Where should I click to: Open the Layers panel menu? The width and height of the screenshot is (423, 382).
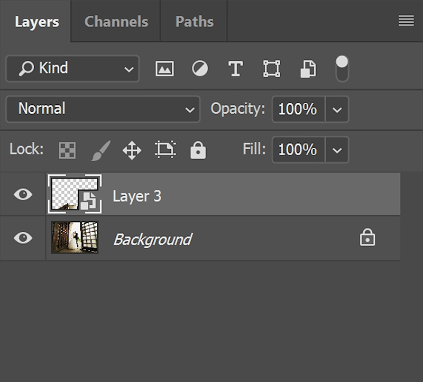click(x=406, y=21)
